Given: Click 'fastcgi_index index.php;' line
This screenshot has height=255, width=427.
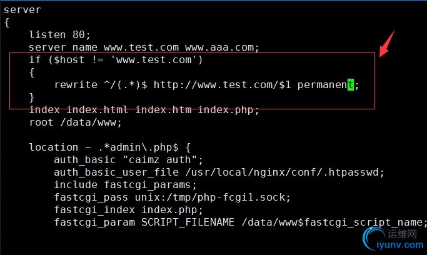Looking at the screenshot, I should [129, 210].
